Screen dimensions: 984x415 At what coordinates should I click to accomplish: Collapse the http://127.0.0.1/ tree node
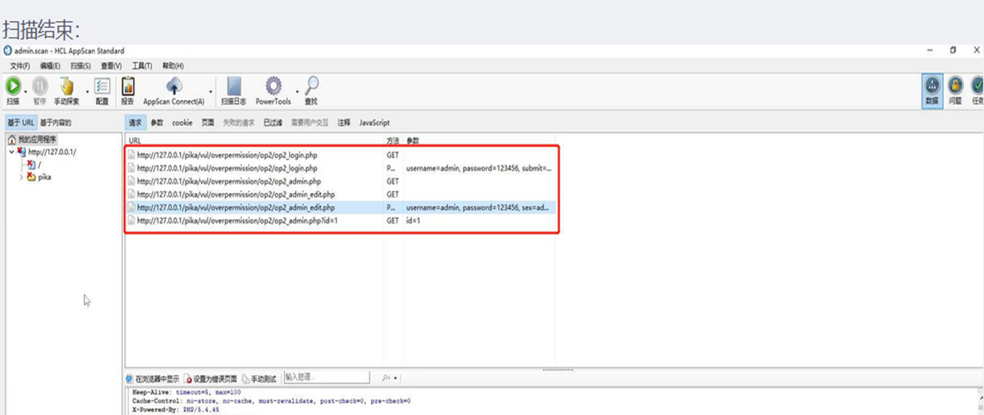(12, 152)
